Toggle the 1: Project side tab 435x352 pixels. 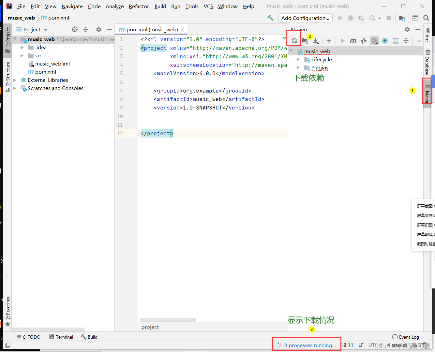tap(7, 40)
